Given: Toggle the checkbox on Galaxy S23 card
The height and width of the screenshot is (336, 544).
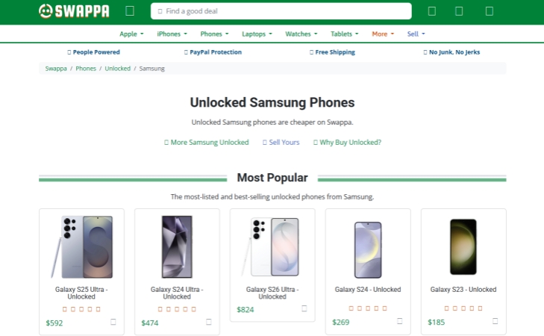Looking at the screenshot, I should point(495,321).
